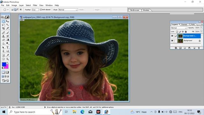204x115 pixels.
Task: Toggle lock transparent pixels
Action: click(177, 32)
